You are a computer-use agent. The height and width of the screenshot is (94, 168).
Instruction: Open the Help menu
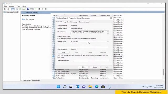(24, 6)
